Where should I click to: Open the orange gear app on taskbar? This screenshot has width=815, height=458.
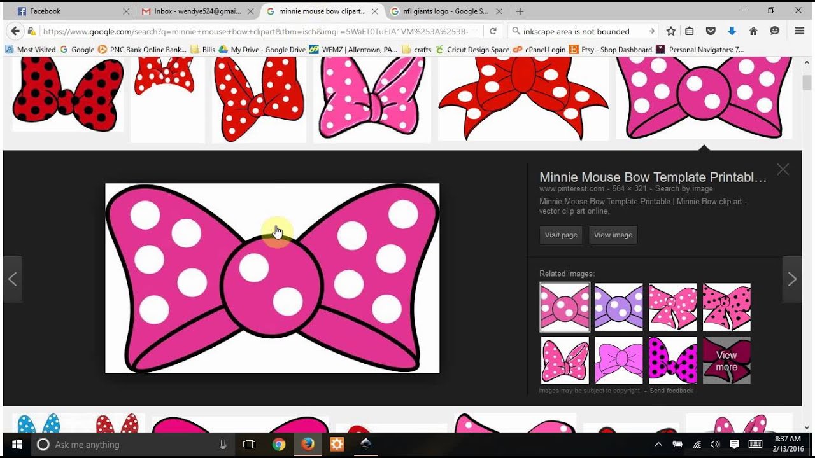336,444
